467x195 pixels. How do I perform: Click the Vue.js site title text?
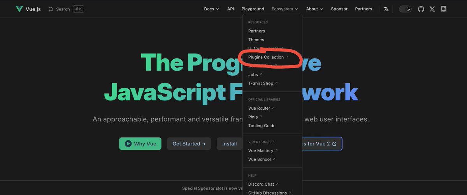coord(33,9)
